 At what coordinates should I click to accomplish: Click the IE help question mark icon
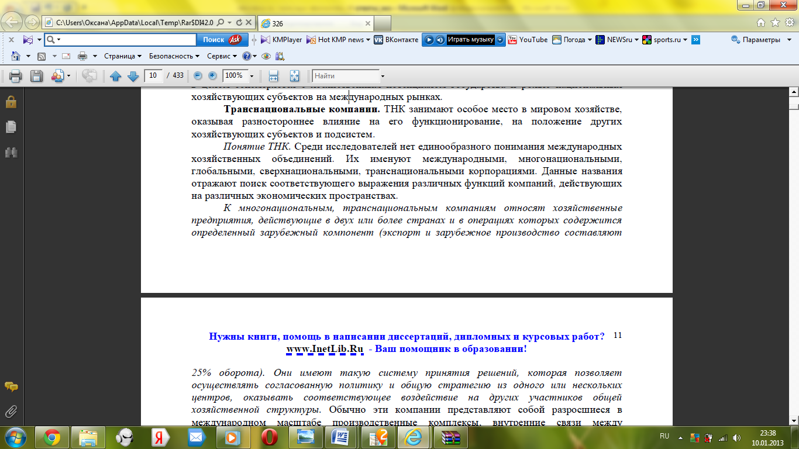click(x=247, y=56)
